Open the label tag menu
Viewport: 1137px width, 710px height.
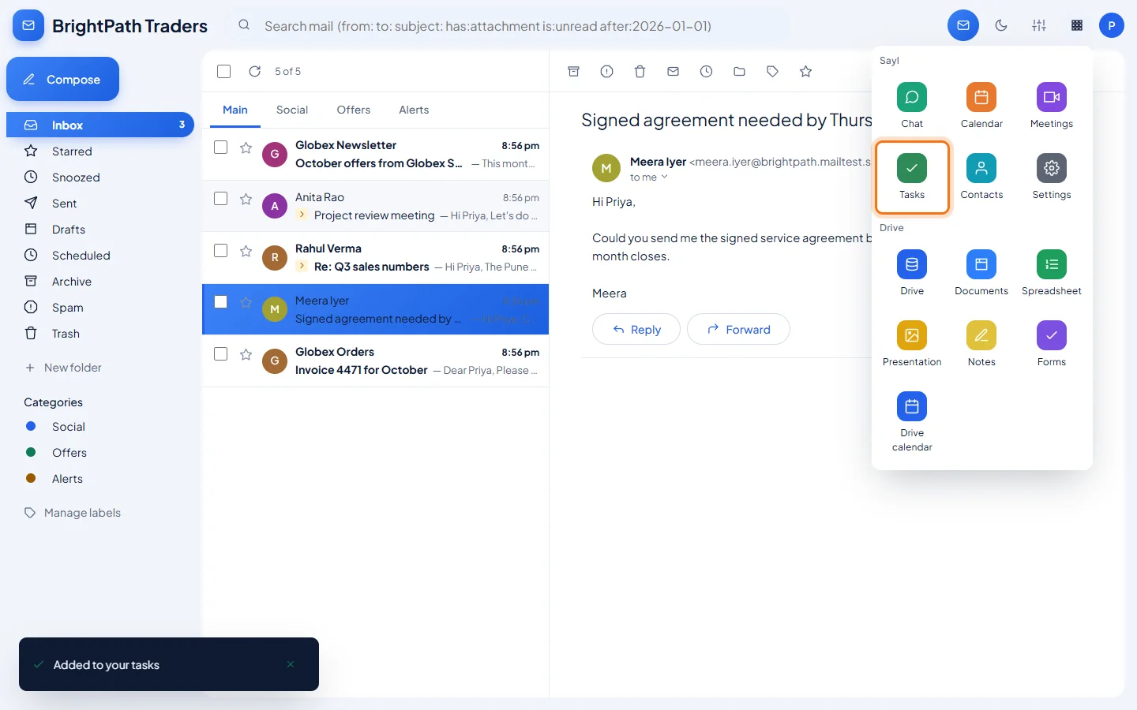pyautogui.click(x=772, y=72)
